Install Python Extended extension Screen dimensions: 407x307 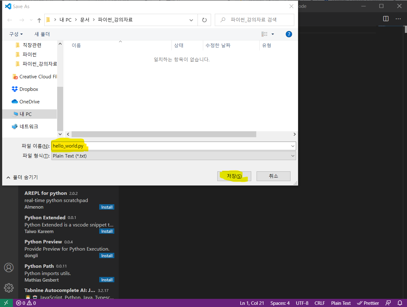click(107, 231)
